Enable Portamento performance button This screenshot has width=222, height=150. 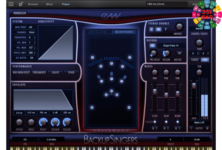(x=39, y=72)
